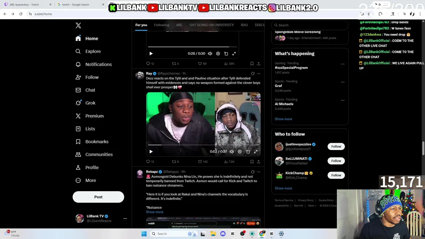Image resolution: width=425 pixels, height=239 pixels.
Task: Follow KickChamp
Action: (x=336, y=175)
